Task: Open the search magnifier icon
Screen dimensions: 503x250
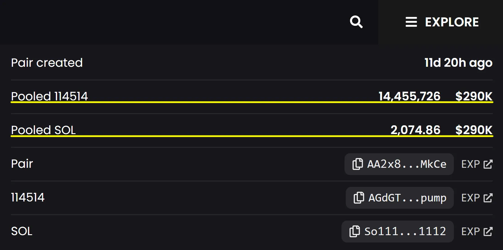Action: coord(356,22)
